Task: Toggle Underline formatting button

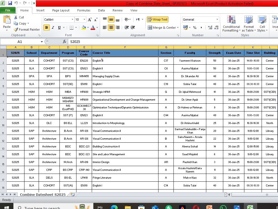Action: click(59, 28)
